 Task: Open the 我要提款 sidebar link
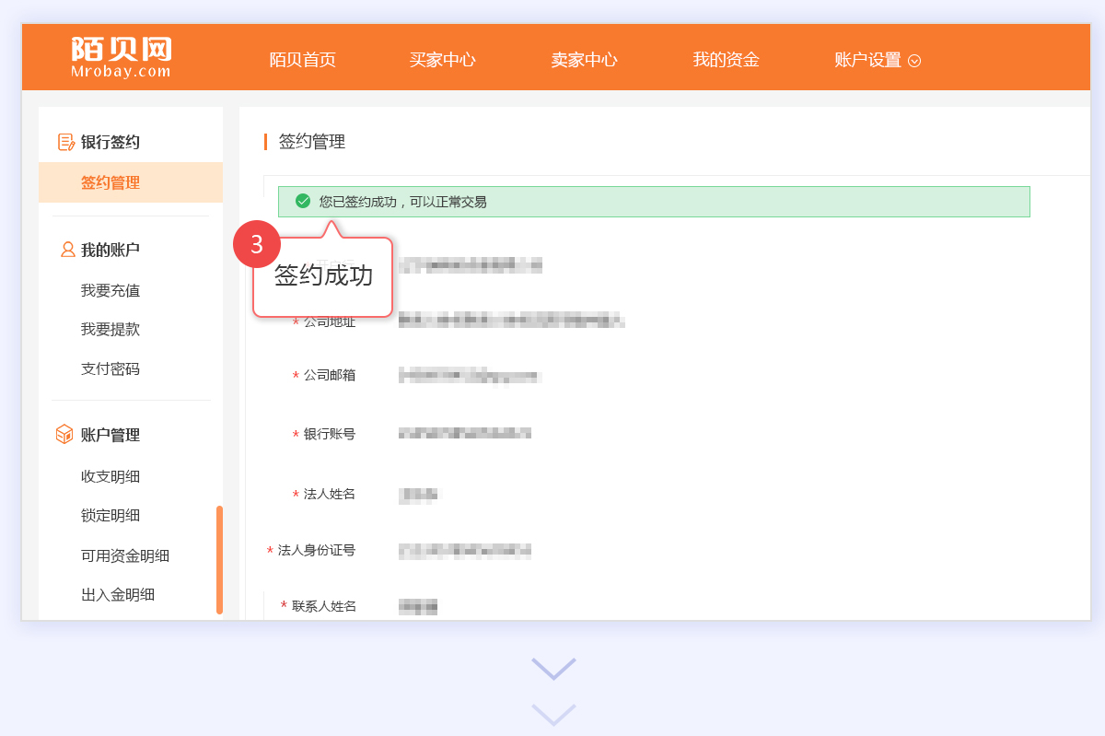(x=110, y=329)
